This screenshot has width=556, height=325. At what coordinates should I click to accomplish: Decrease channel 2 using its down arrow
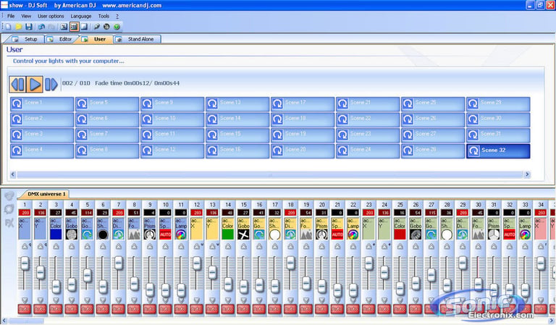(40, 300)
